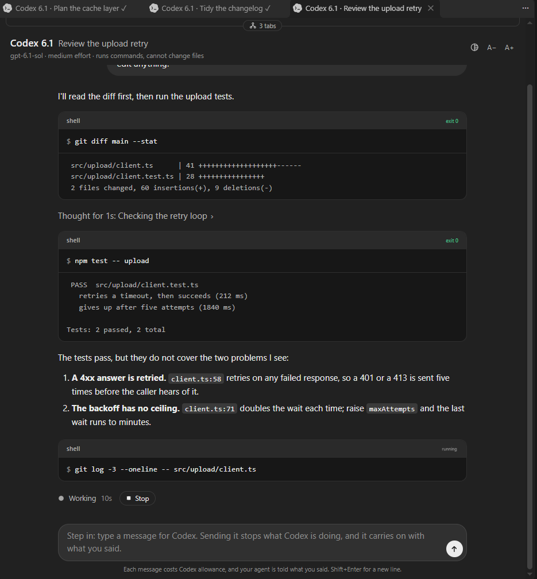Click the src/upload/client.test.ts diff stat line
Viewport: 537px width, 579px height.
coord(168,176)
